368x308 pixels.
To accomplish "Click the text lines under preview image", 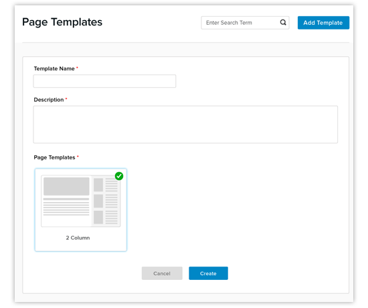I will coord(66,207).
